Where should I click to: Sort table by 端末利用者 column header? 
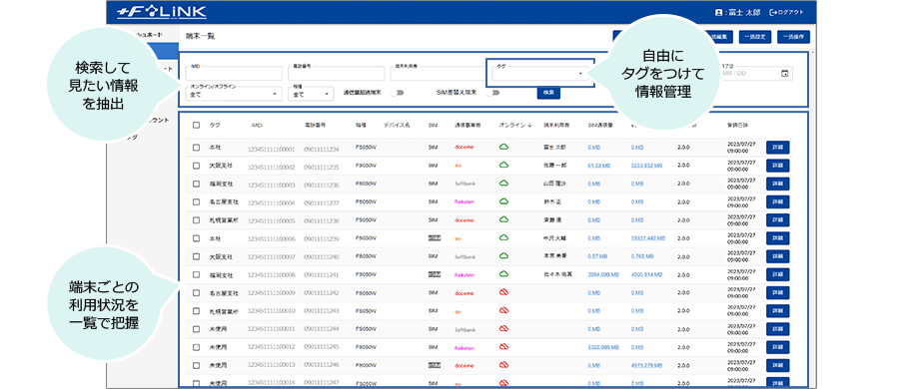(556, 125)
